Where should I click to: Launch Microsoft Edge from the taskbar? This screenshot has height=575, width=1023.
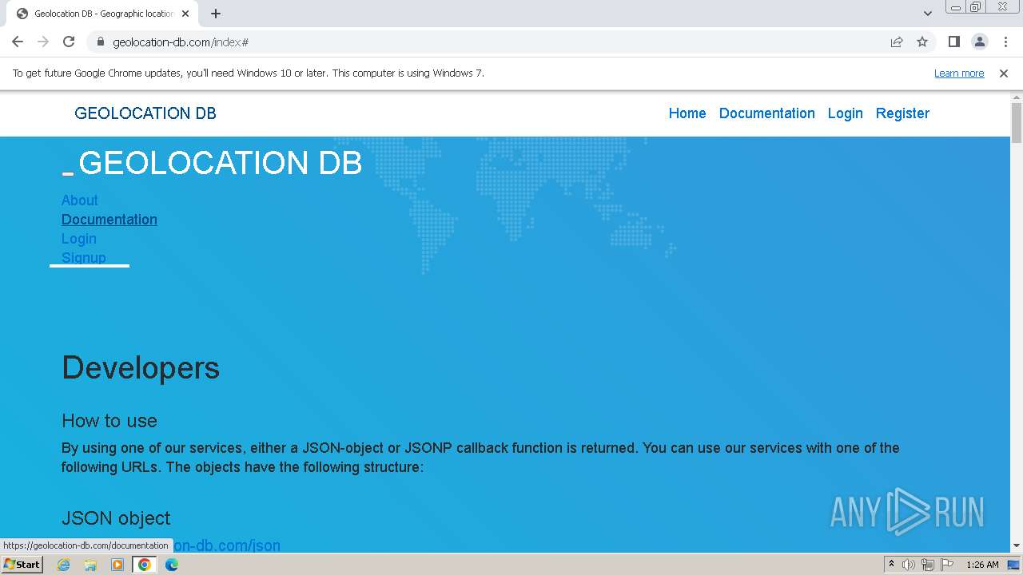[172, 565]
